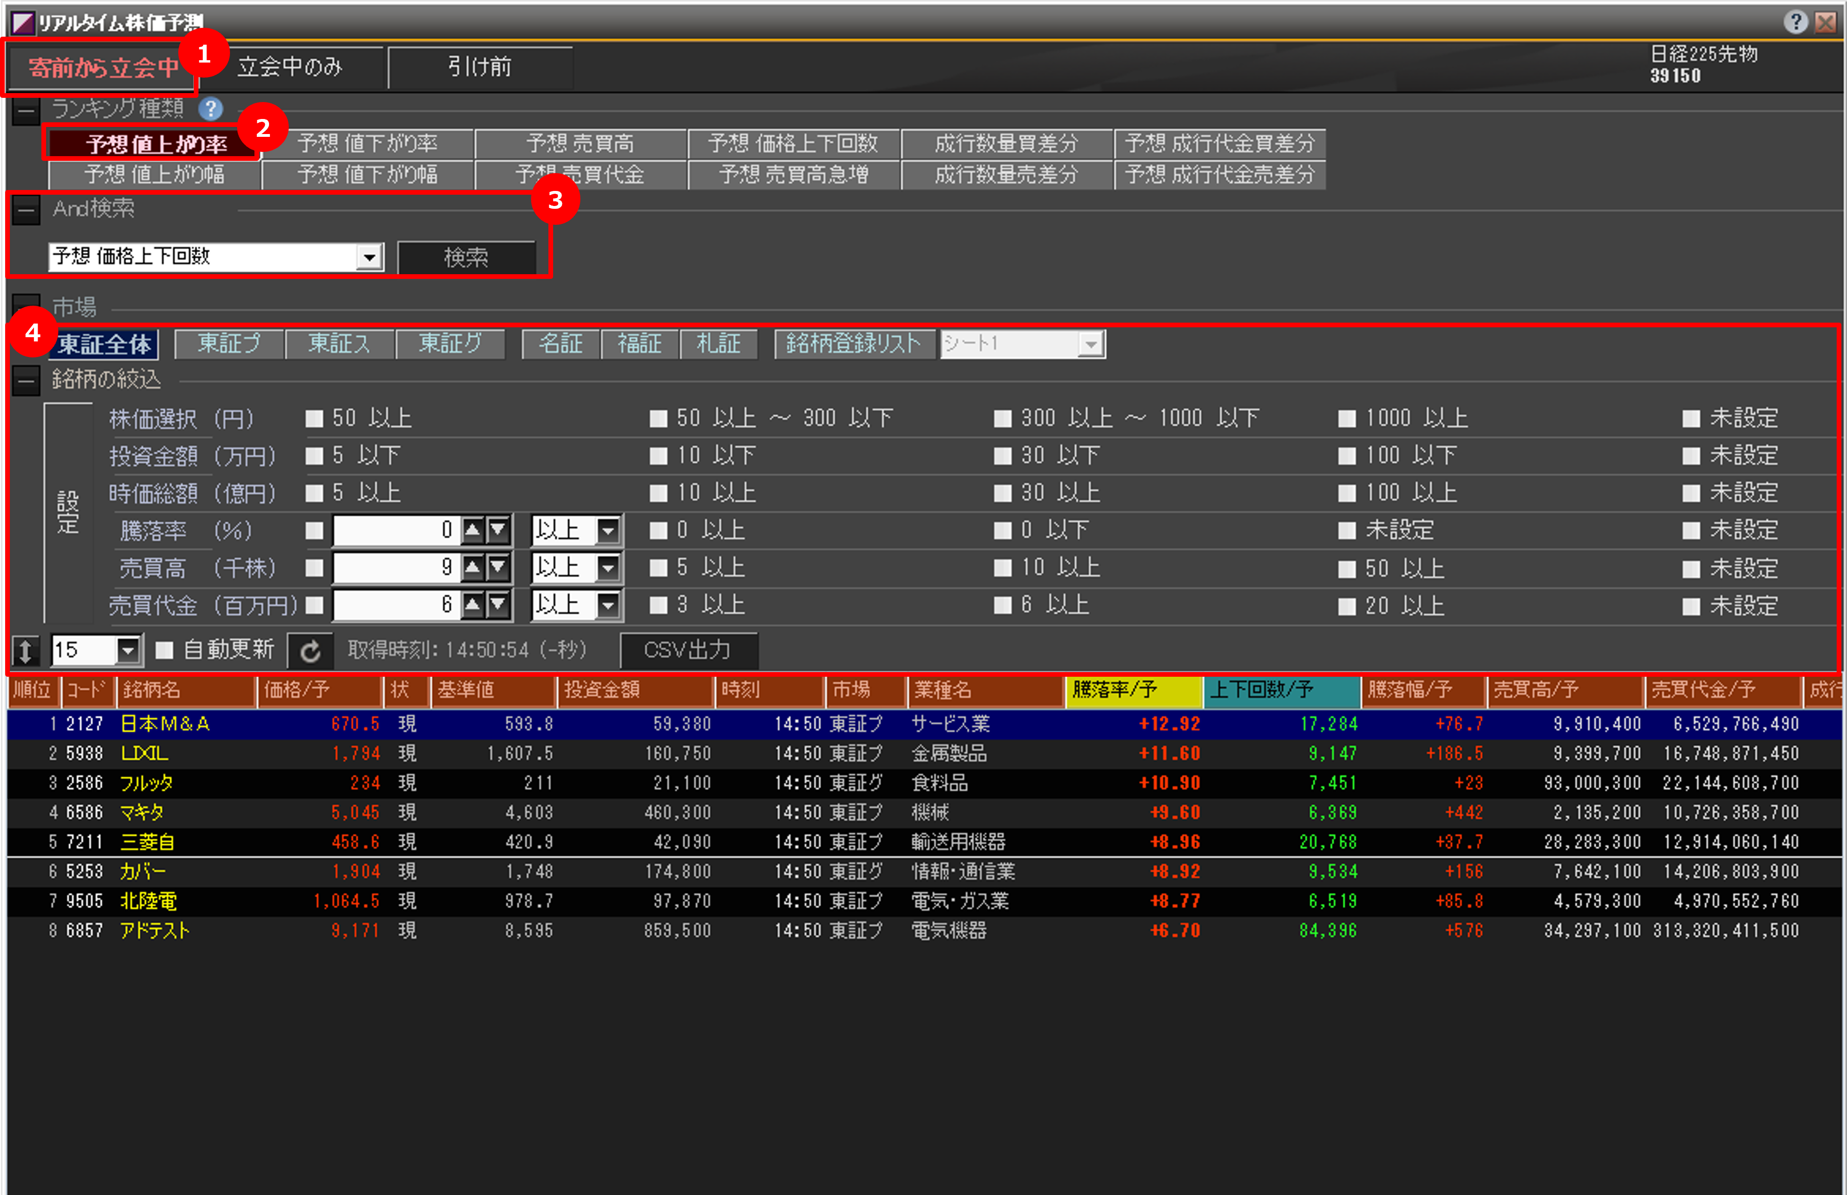
Task: Check 時価総額 30 以上 box
Action: tap(1003, 493)
